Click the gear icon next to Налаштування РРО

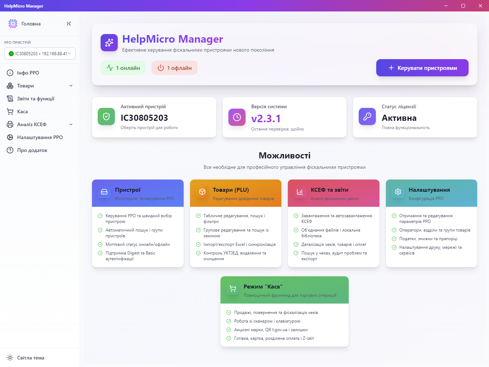(x=10, y=137)
